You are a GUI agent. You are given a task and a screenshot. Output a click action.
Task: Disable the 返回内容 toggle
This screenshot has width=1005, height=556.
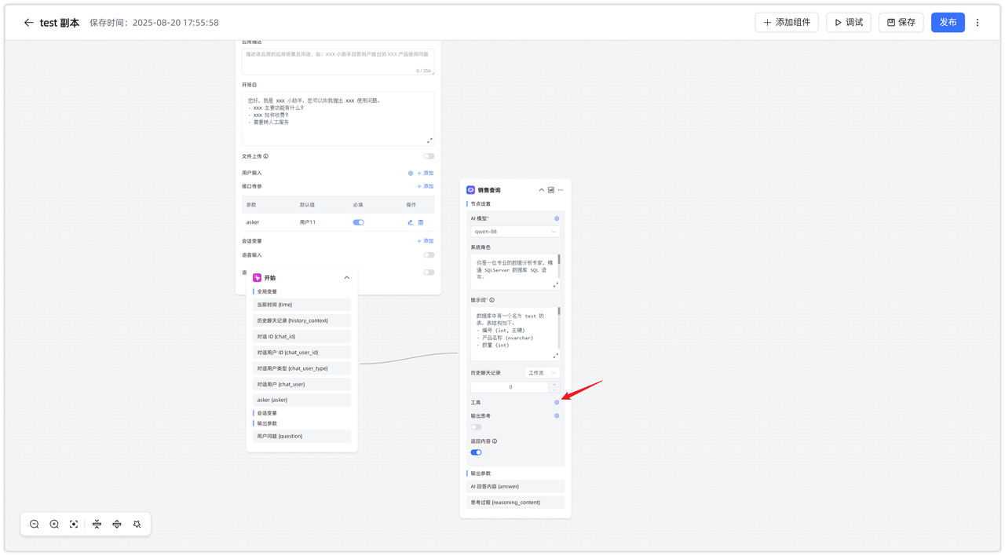click(x=477, y=452)
